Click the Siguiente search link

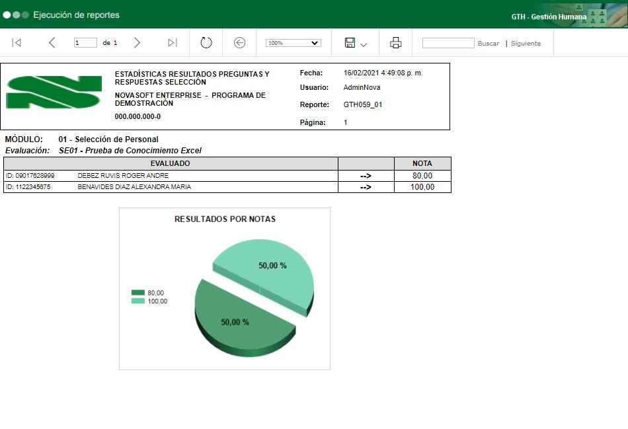click(526, 44)
